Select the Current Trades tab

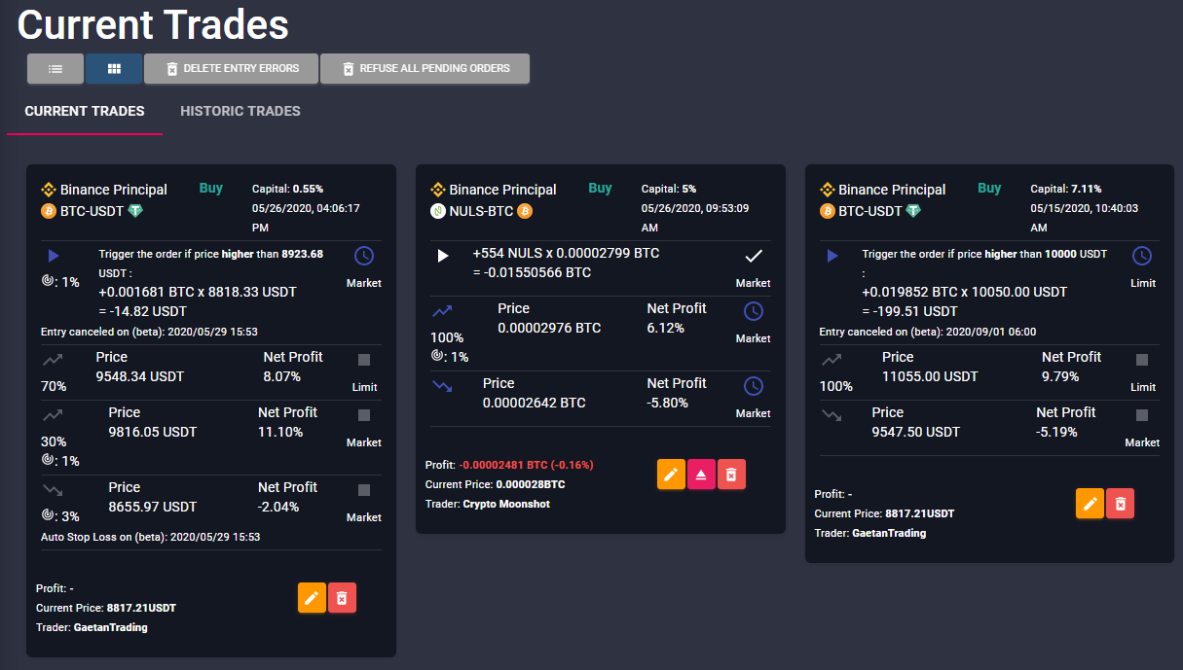[85, 111]
